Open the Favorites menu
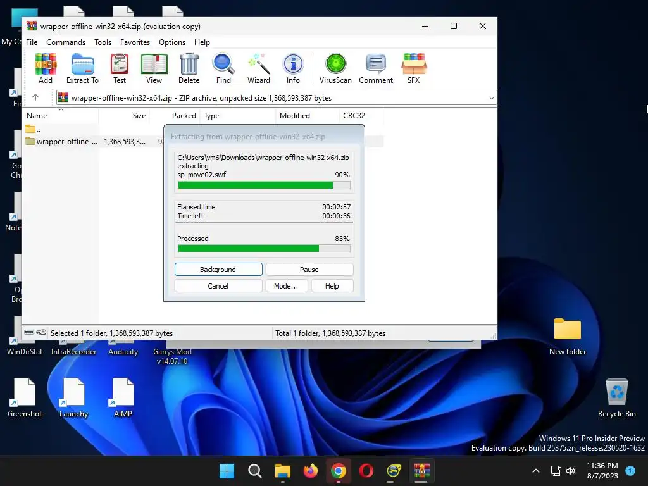The image size is (648, 486). [135, 42]
